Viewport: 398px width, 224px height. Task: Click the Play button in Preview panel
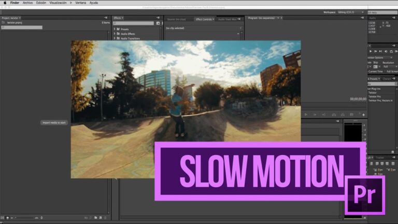[371, 51]
